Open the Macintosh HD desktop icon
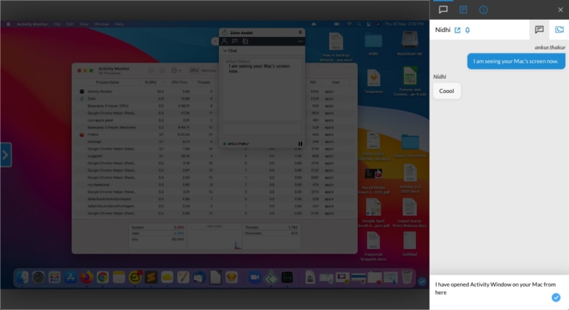Image resolution: width=569 pixels, height=310 pixels. click(410, 43)
